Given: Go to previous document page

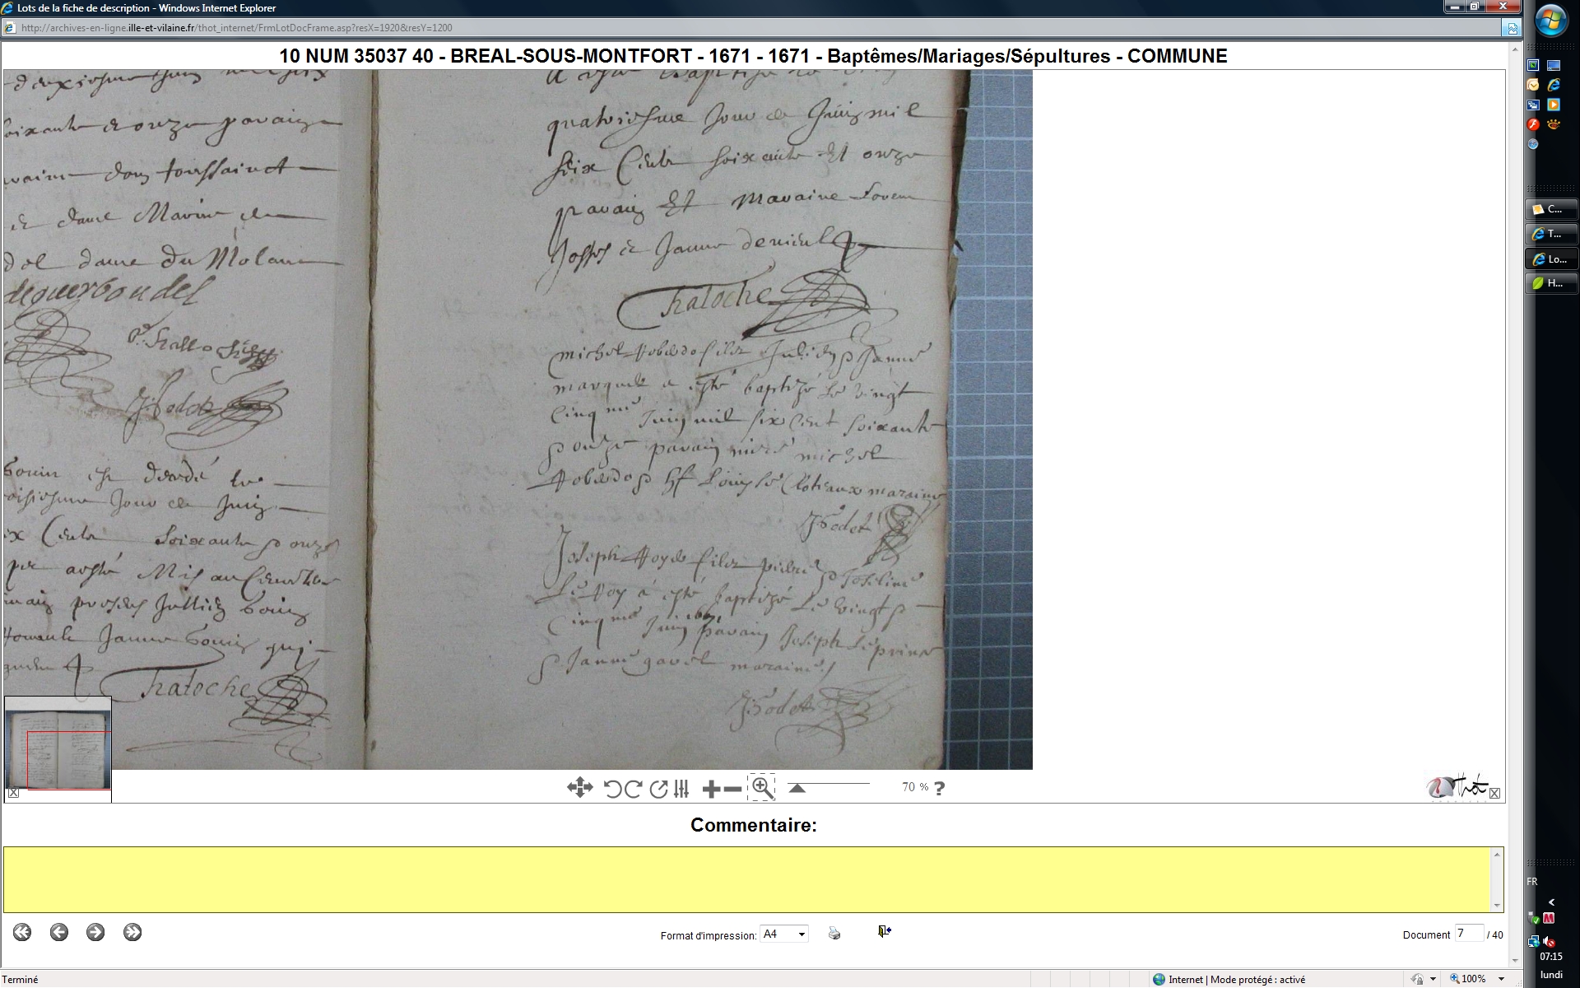Looking at the screenshot, I should [59, 932].
